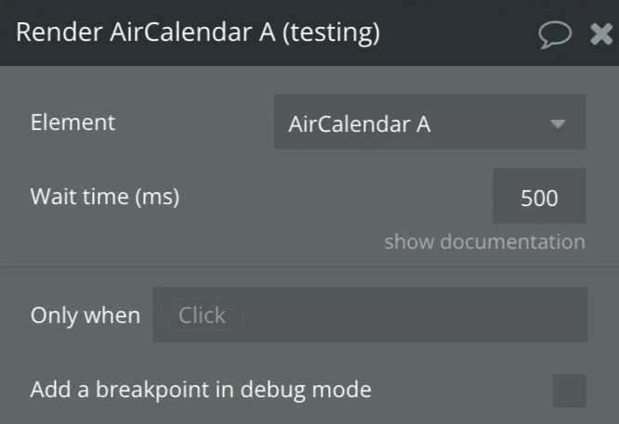Click the divider line above Only when
The image size is (619, 424).
pos(309,267)
